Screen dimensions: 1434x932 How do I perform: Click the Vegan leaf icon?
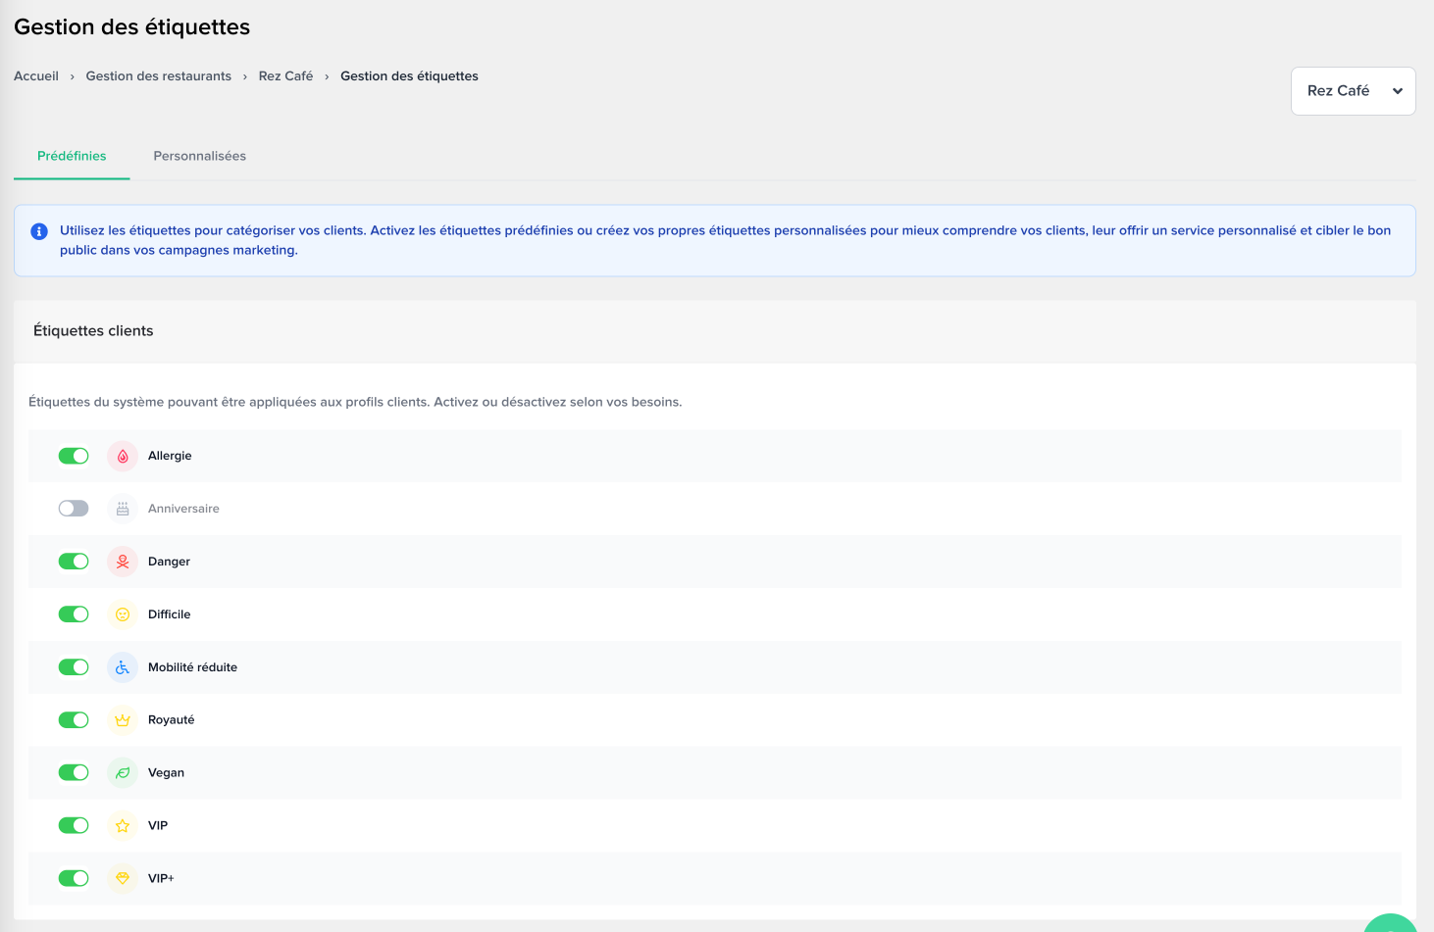pyautogui.click(x=123, y=773)
